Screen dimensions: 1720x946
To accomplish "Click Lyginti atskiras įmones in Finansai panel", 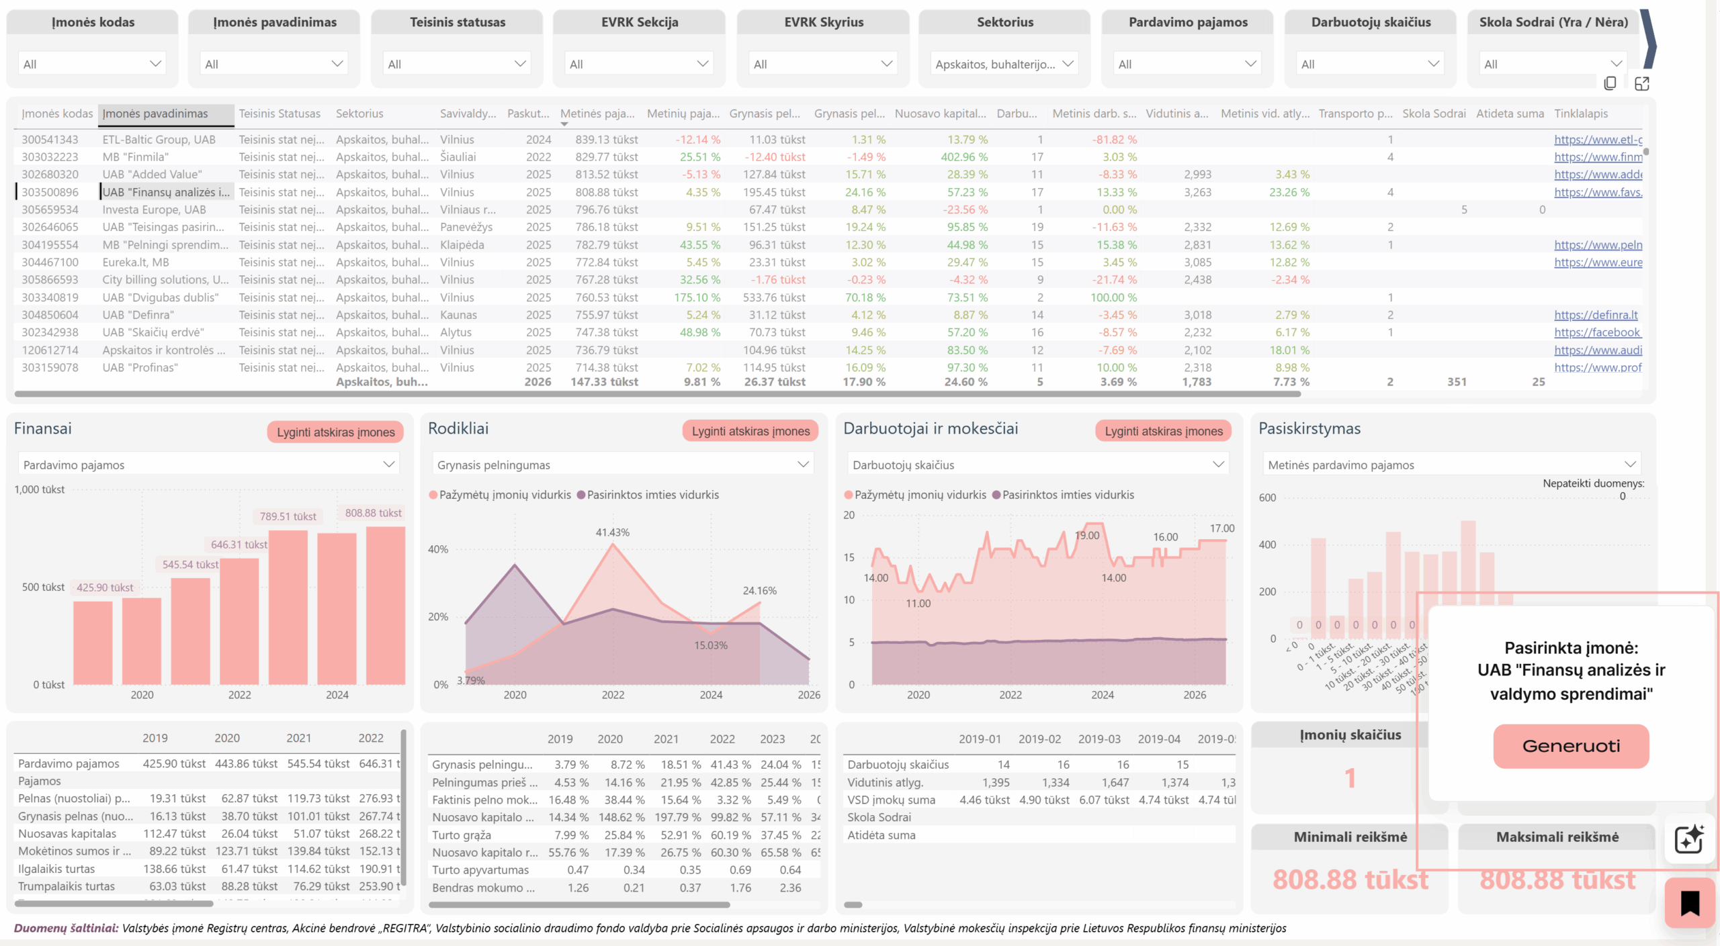I will point(335,432).
